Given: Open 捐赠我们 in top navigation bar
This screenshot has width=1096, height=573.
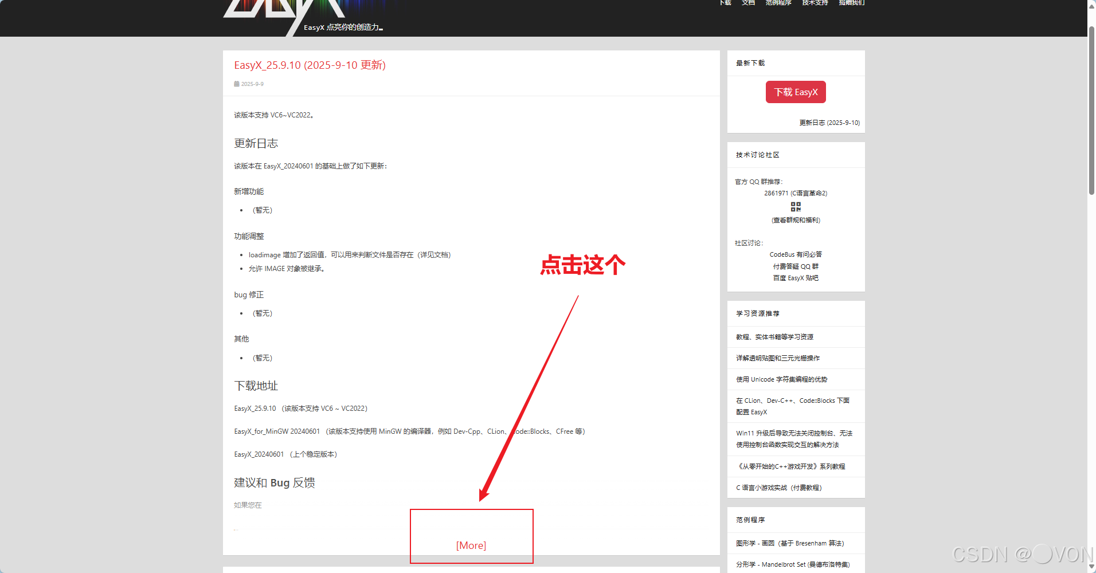Looking at the screenshot, I should pyautogui.click(x=852, y=3).
